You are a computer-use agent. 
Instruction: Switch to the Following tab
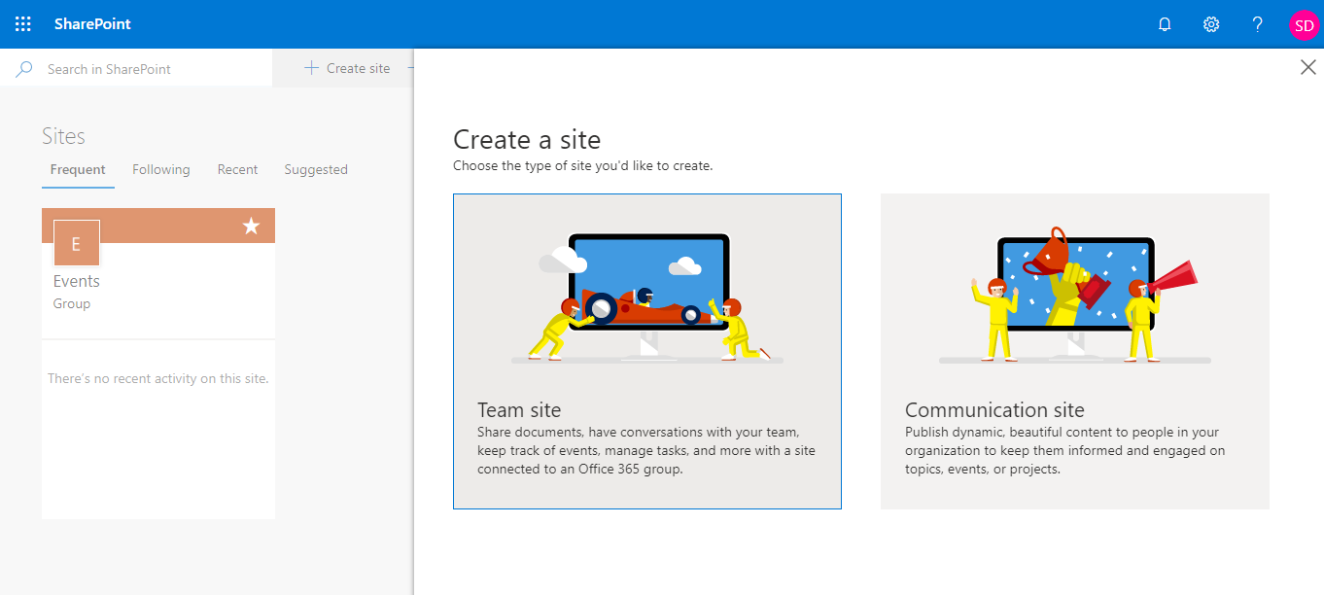pos(160,169)
